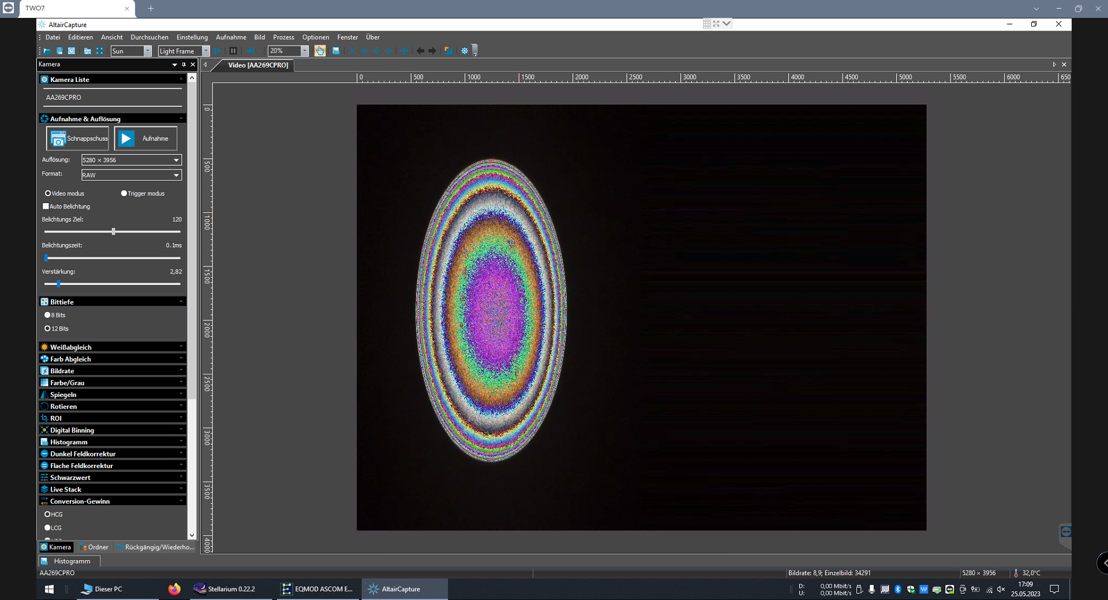The image size is (1108, 600).
Task: Open the Editieren menu
Action: click(80, 37)
